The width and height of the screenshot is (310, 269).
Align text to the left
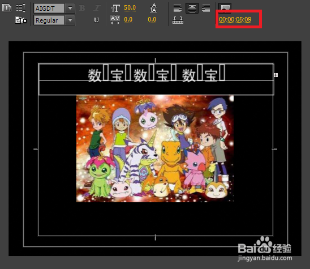pos(178,8)
